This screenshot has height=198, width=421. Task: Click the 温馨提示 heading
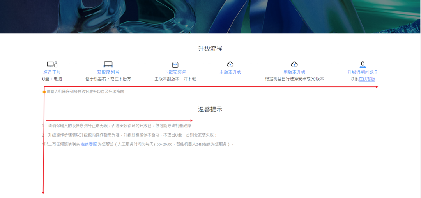(x=210, y=109)
